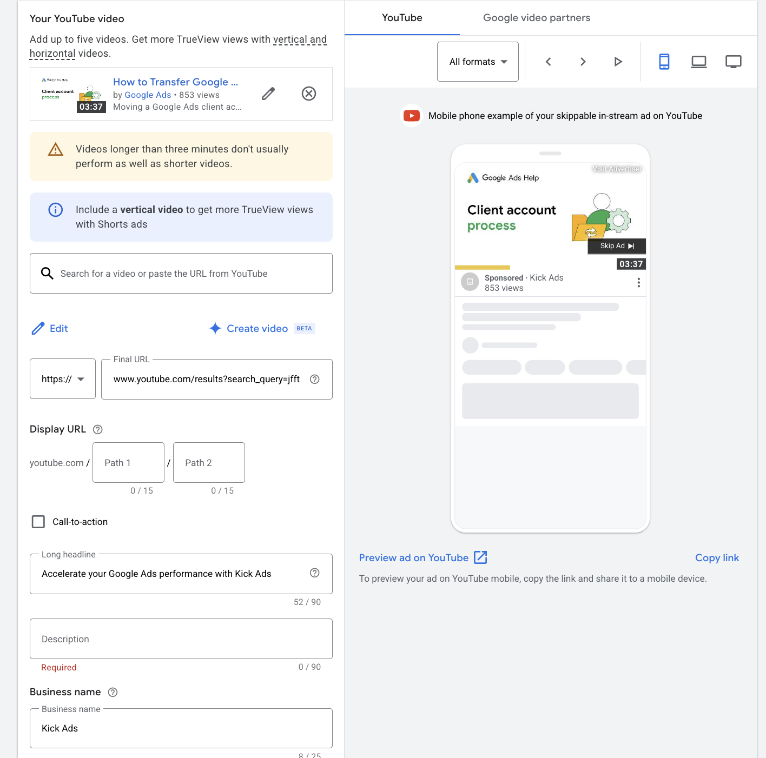This screenshot has height=758, width=766.
Task: Open the three-dot menu in phone preview
Action: click(x=639, y=283)
